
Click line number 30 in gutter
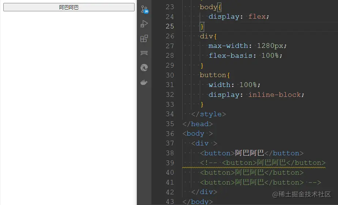click(170, 75)
